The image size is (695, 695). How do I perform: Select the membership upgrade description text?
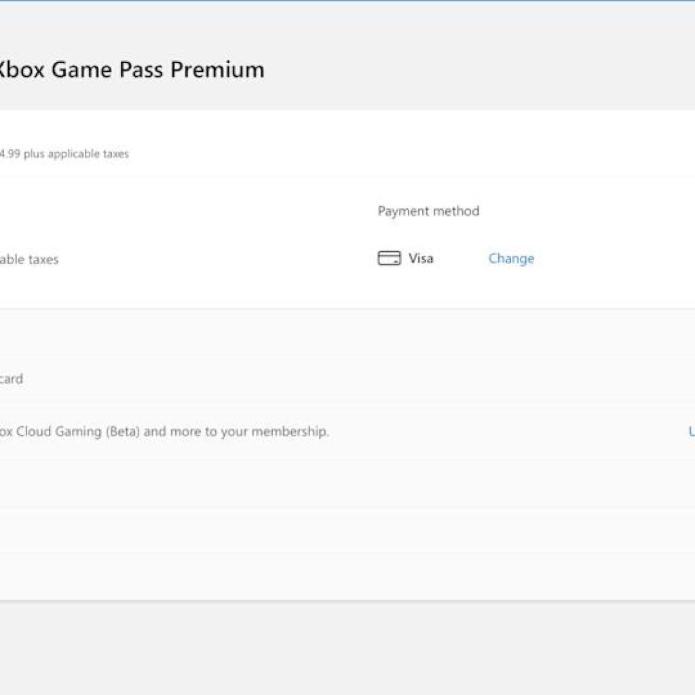pyautogui.click(x=166, y=431)
